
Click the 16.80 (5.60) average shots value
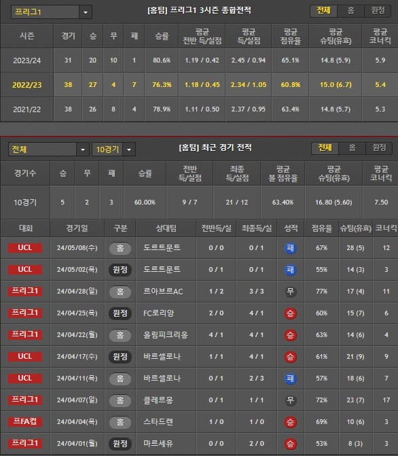tap(333, 202)
